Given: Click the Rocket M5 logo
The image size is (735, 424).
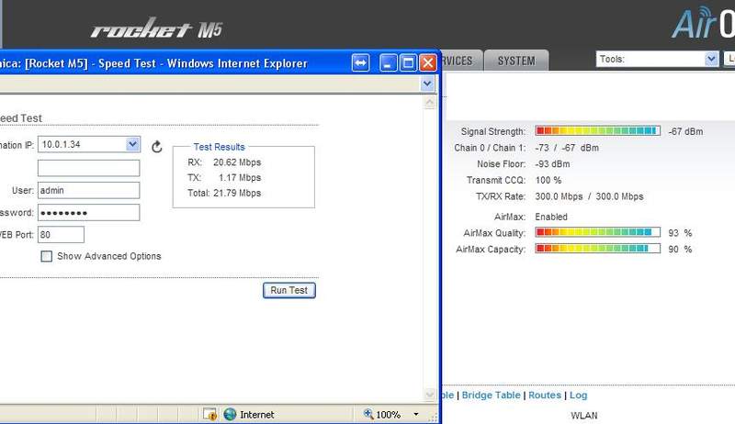Looking at the screenshot, I should point(156,28).
